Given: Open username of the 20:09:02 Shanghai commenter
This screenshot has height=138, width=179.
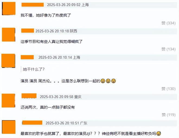Looking at the screenshot, I should [33, 5].
